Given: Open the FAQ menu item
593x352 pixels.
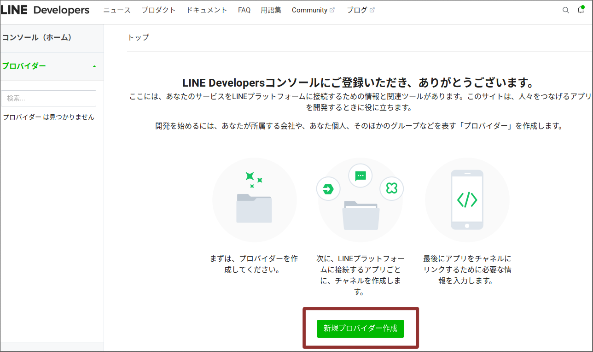Looking at the screenshot, I should (x=244, y=10).
